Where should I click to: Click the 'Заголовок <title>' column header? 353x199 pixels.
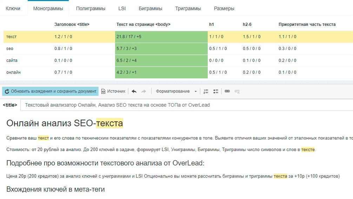pos(72,24)
